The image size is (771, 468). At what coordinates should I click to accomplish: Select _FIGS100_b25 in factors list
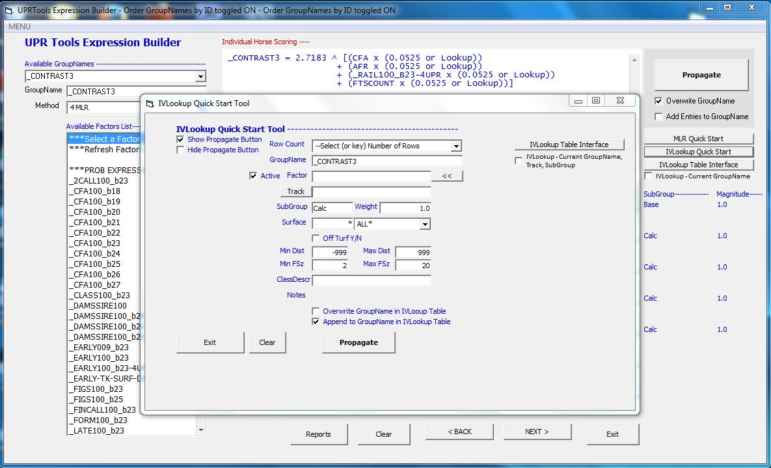click(104, 400)
